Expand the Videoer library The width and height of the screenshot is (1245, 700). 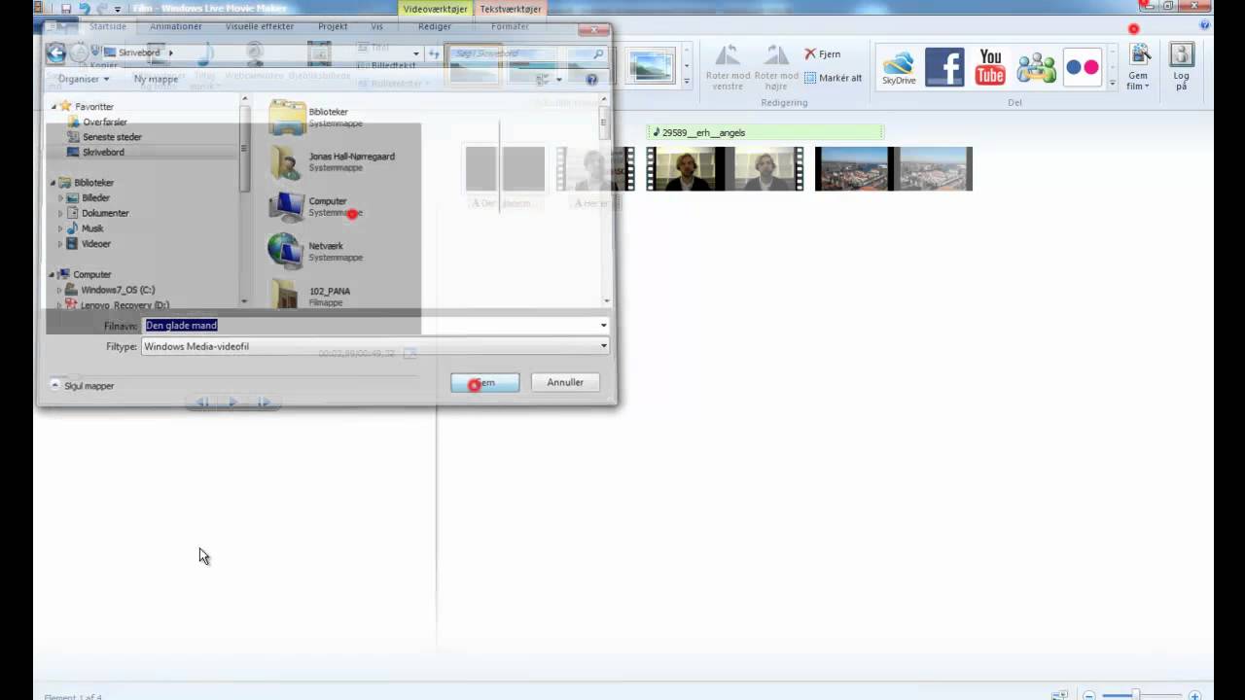coord(60,244)
